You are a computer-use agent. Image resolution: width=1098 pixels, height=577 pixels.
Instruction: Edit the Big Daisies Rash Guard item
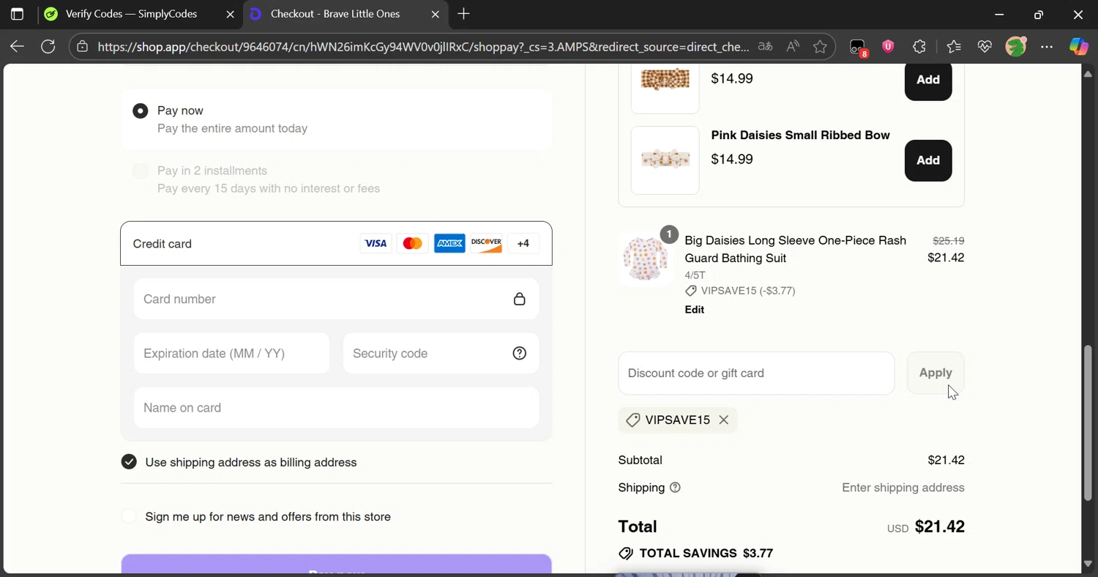695,310
